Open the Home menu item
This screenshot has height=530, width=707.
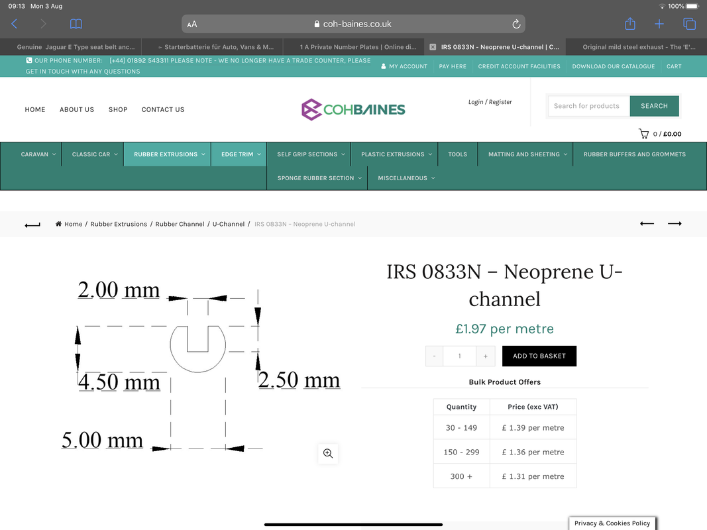coord(34,109)
